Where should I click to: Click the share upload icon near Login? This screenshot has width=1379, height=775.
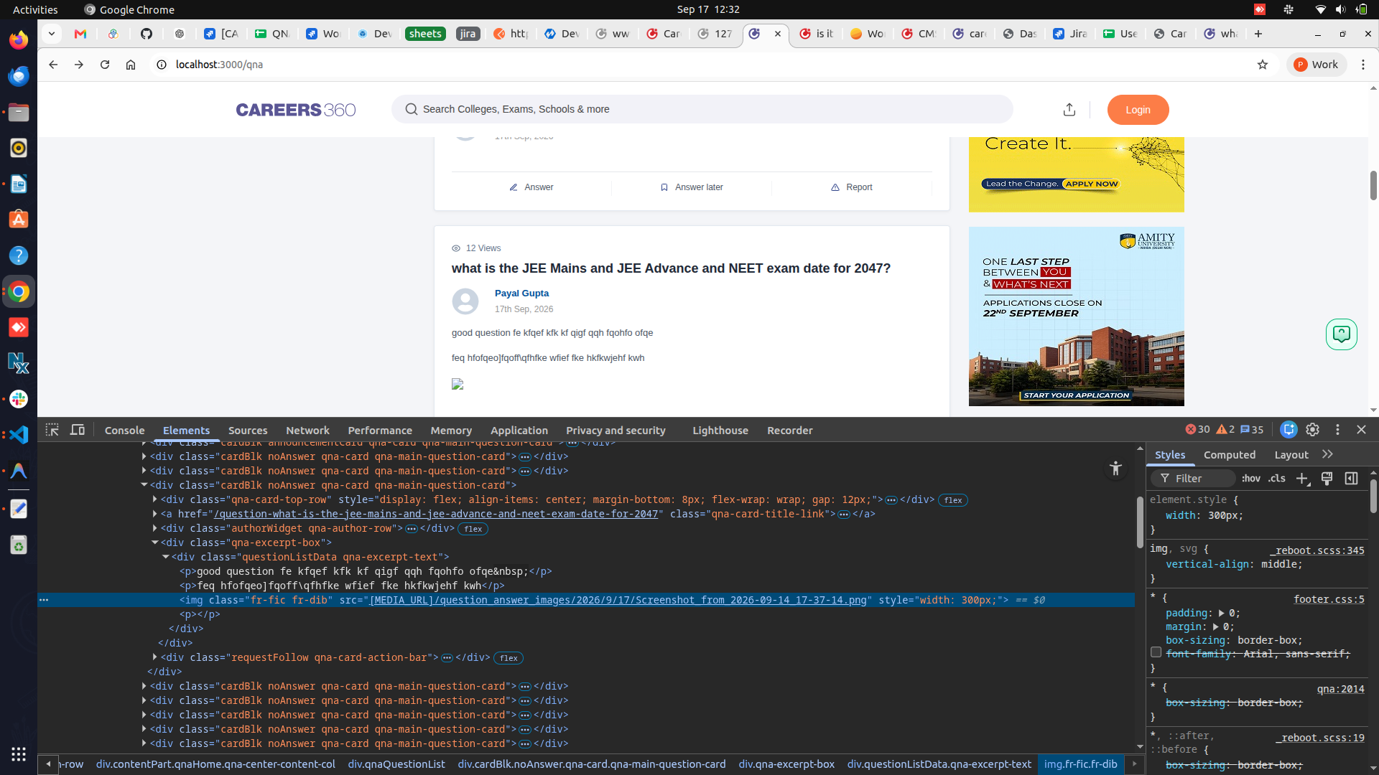[1069, 109]
